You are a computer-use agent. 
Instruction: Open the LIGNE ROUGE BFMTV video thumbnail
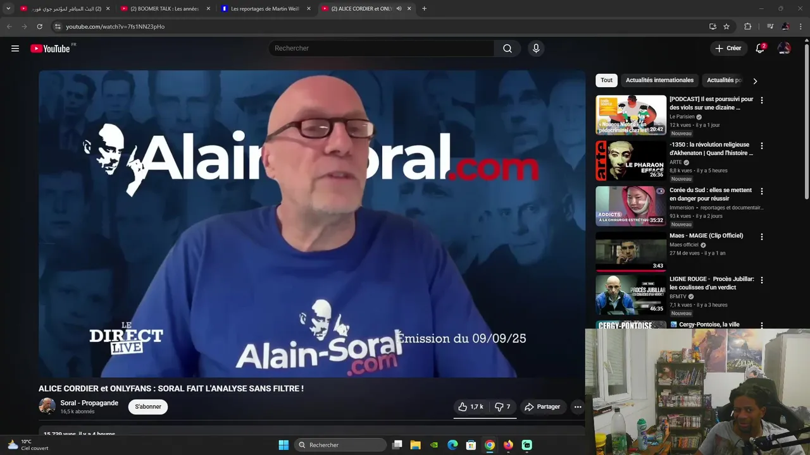point(631,295)
